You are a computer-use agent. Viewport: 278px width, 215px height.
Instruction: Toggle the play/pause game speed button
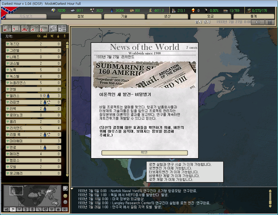click(x=258, y=22)
